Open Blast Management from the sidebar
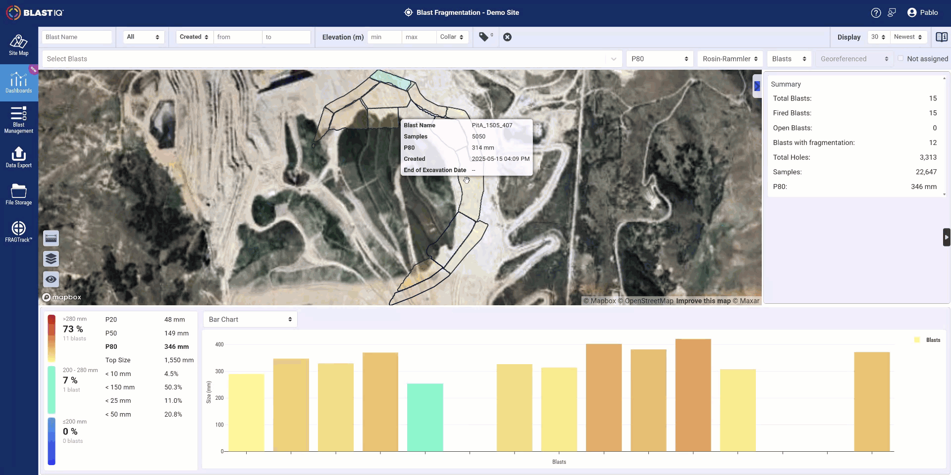951x475 pixels. (x=19, y=120)
